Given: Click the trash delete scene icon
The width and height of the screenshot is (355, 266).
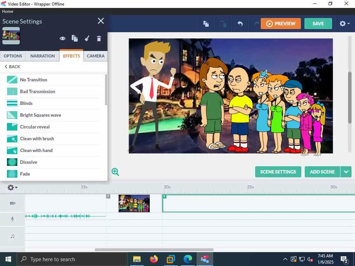Looking at the screenshot, I should pos(99,38).
